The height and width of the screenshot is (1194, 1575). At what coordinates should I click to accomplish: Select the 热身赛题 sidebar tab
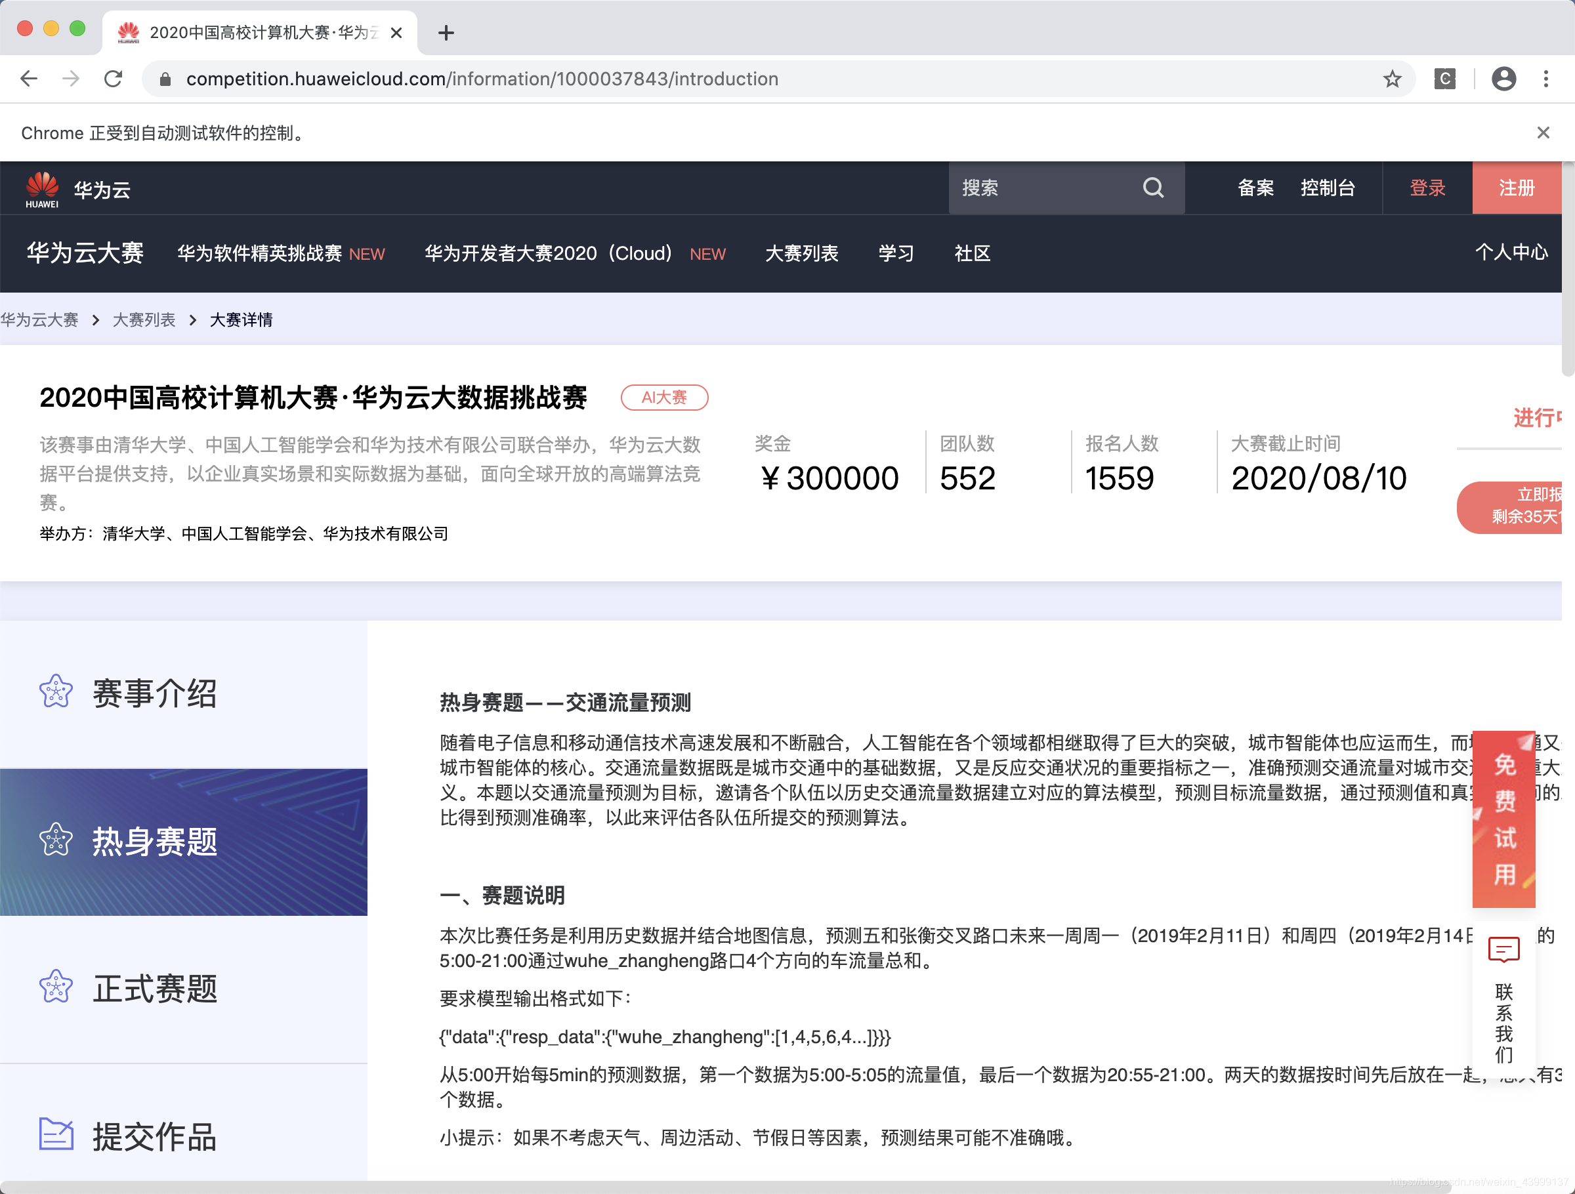coord(184,842)
